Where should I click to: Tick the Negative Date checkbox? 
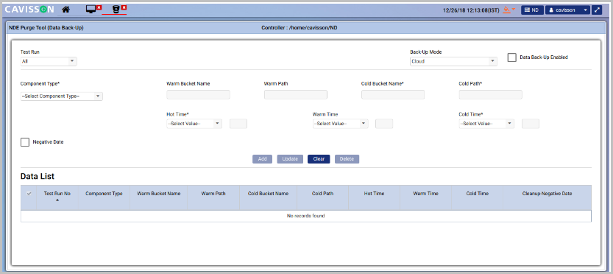25,142
